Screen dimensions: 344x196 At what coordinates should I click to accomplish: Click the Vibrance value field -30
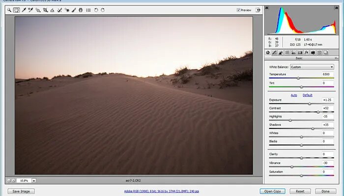[328, 163]
